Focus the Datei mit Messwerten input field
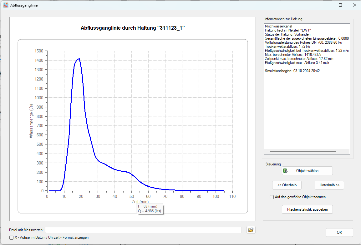Image resolution: width=361 pixels, height=245 pixels. (143, 230)
